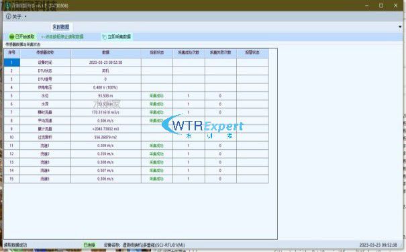Select the 序号 column header
Viewport: 406px width, 252px height.
[11, 52]
